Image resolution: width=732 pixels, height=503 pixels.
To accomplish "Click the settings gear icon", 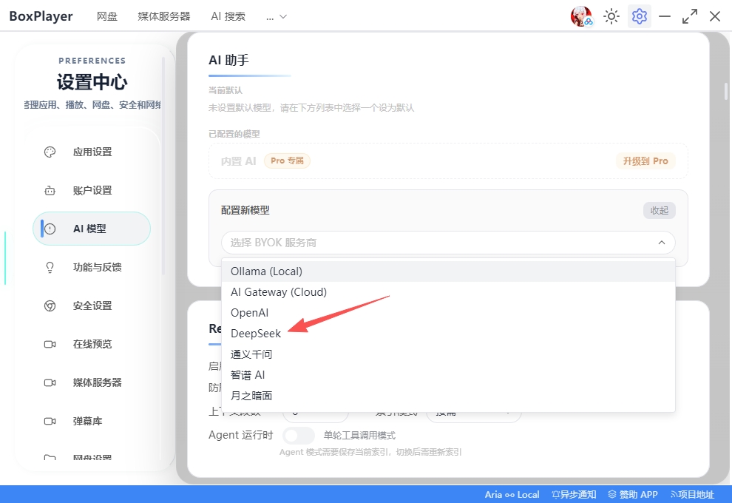I will (639, 16).
